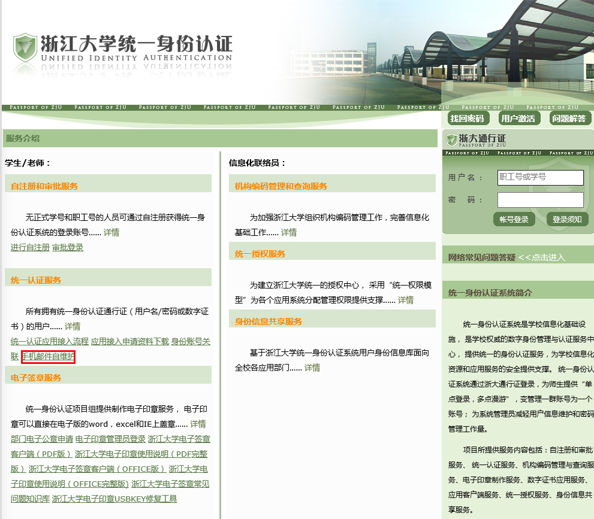The width and height of the screenshot is (594, 519).
Task: Click the 自注册和审批服务 section heading
Action: 44,186
